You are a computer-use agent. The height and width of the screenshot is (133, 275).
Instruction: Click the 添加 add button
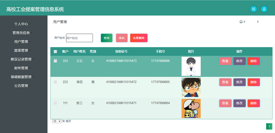122,38
